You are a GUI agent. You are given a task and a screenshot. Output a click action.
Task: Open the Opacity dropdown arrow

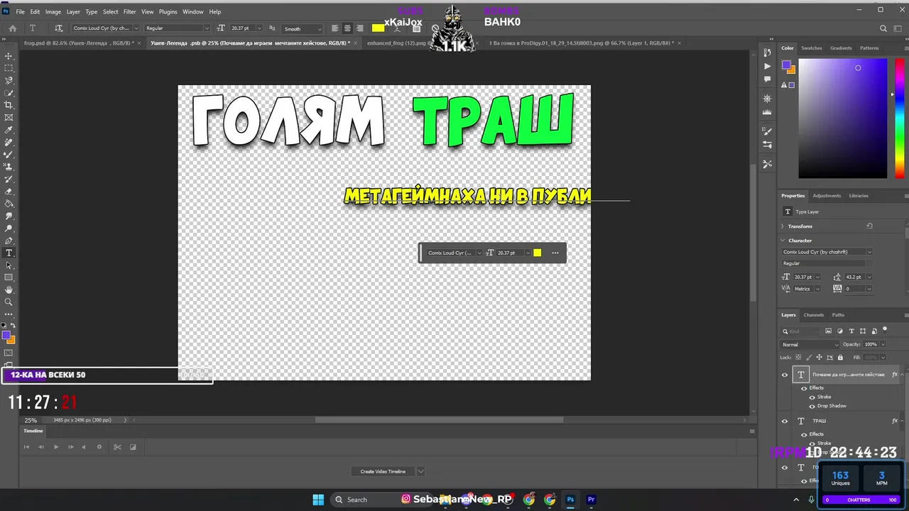(883, 344)
